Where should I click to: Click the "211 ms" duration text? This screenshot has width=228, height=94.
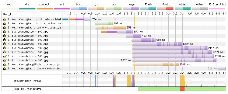[212, 69]
